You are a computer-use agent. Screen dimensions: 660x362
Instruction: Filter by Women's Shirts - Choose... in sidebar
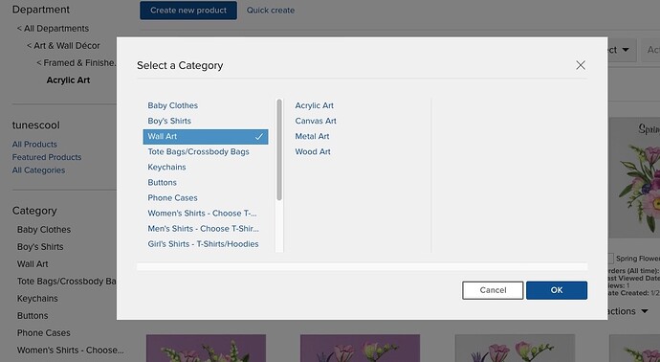click(x=70, y=351)
